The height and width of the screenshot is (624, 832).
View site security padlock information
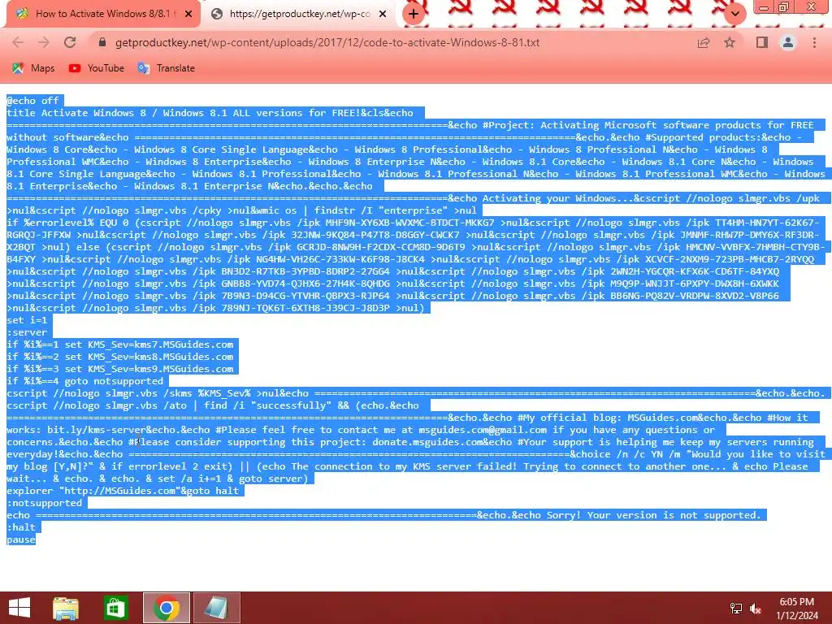[x=102, y=42]
